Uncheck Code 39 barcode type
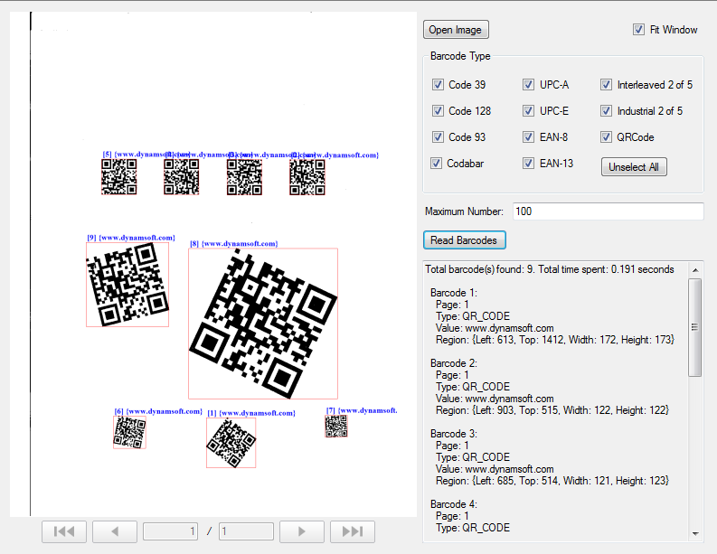The width and height of the screenshot is (717, 554). click(x=438, y=85)
